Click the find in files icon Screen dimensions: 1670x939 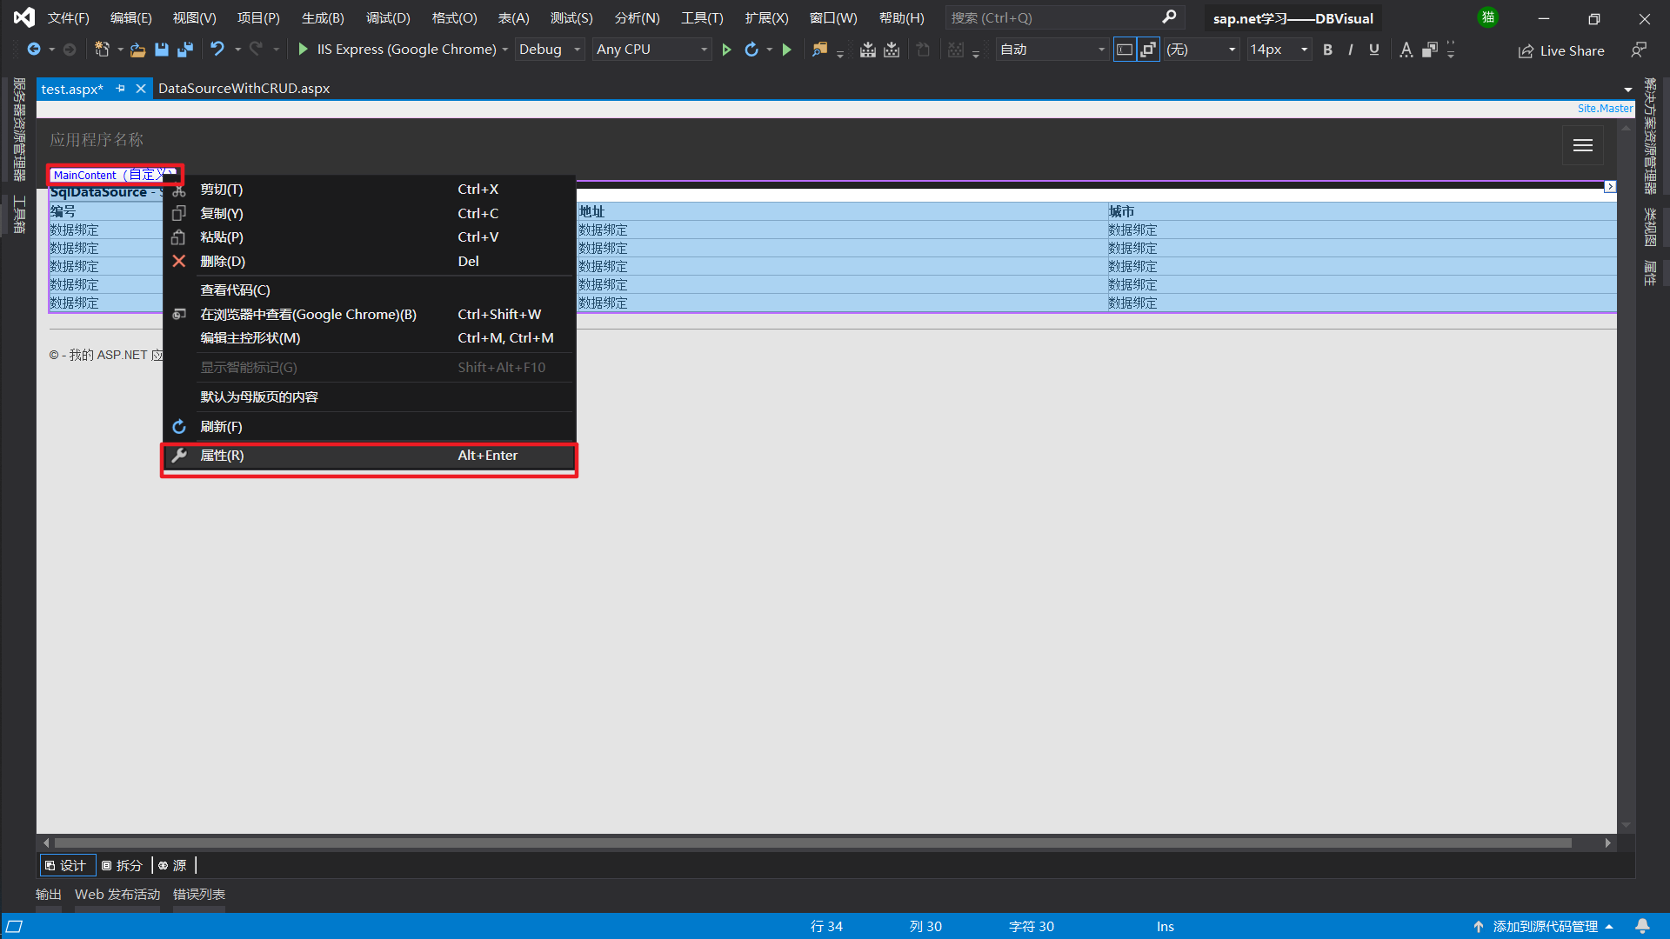pyautogui.click(x=819, y=50)
